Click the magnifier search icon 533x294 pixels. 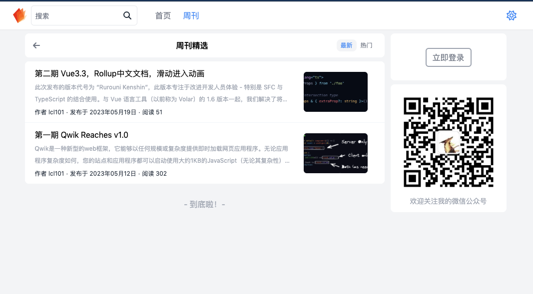point(127,15)
